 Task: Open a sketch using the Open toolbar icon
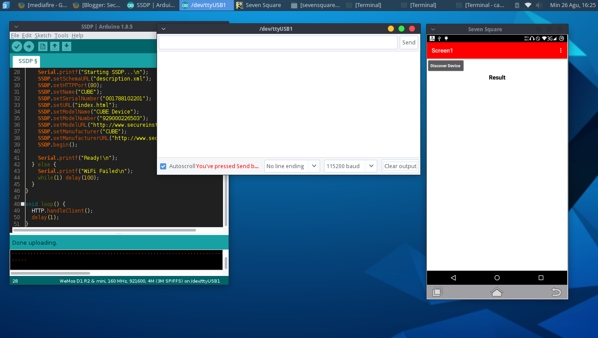click(54, 46)
